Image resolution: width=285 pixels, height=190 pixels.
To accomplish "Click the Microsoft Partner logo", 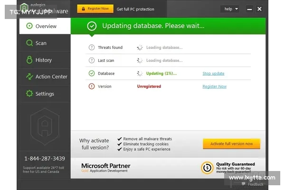I will 105,167.
